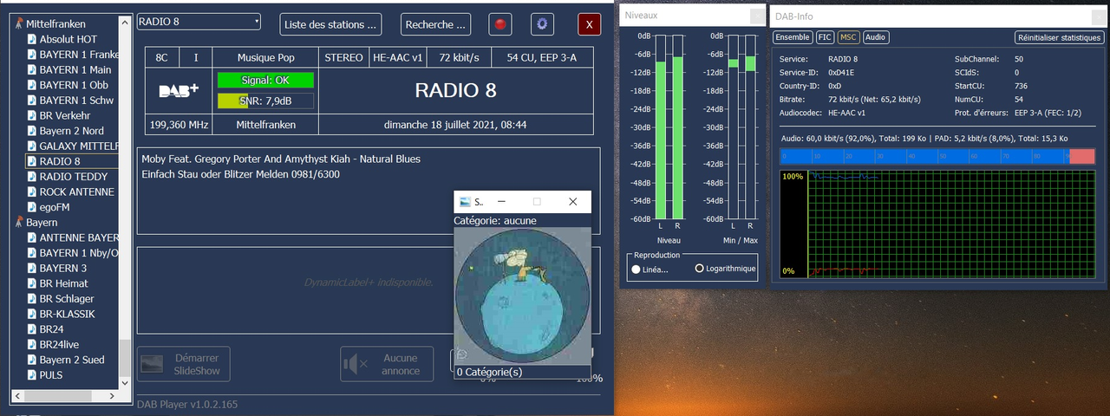1110x416 pixels.
Task: Open the Audio tab in DAB-Info
Action: pyautogui.click(x=876, y=37)
